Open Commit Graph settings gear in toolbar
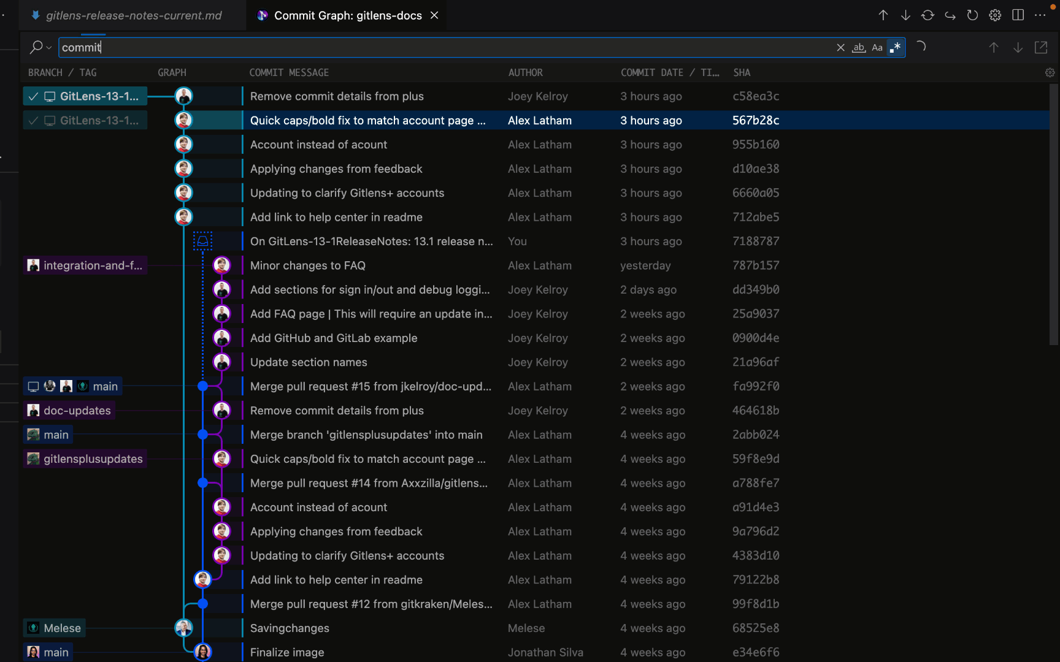This screenshot has height=662, width=1060. point(995,15)
